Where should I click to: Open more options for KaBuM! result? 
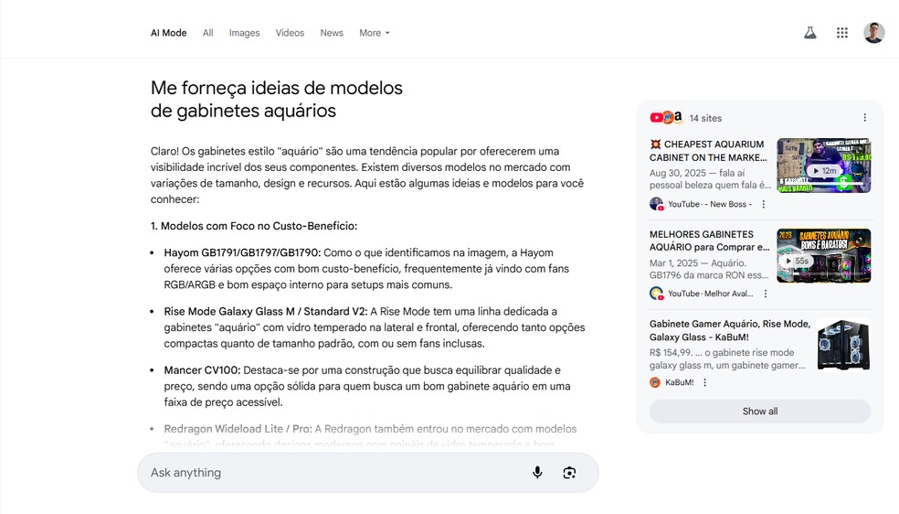pyautogui.click(x=705, y=382)
